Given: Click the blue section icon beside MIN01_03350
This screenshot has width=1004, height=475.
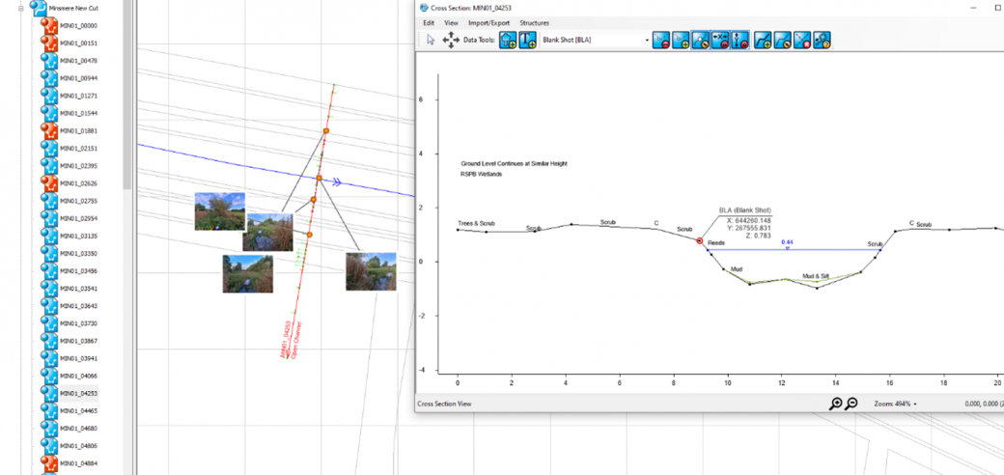Looking at the screenshot, I should click(49, 254).
